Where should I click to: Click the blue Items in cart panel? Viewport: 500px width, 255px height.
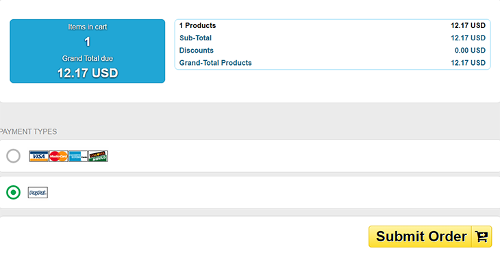(x=88, y=51)
